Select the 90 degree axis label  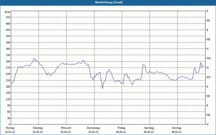click(9, 106)
